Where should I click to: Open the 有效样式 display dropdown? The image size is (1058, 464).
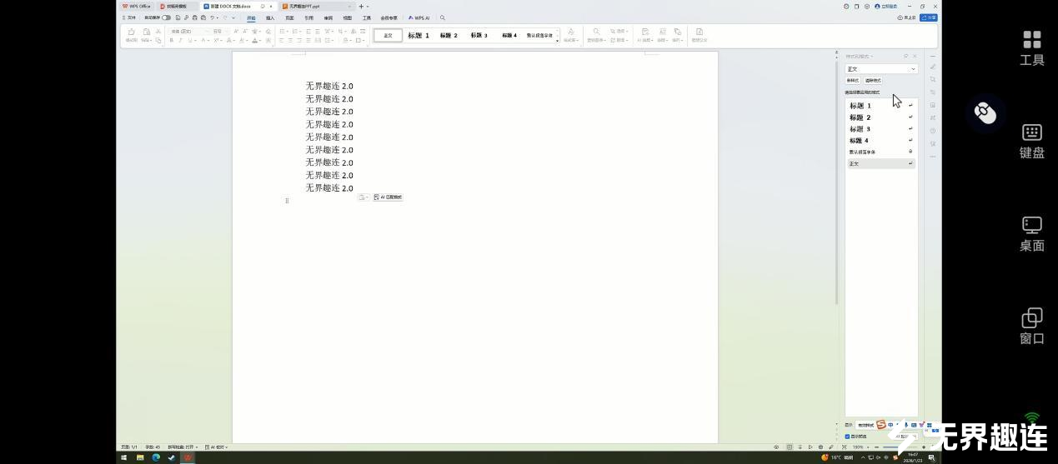(866, 425)
